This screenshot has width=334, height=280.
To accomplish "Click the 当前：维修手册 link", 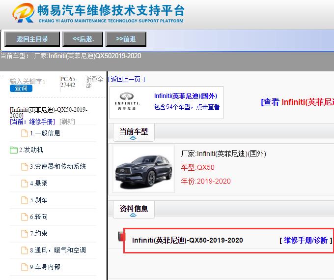I will point(32,122).
